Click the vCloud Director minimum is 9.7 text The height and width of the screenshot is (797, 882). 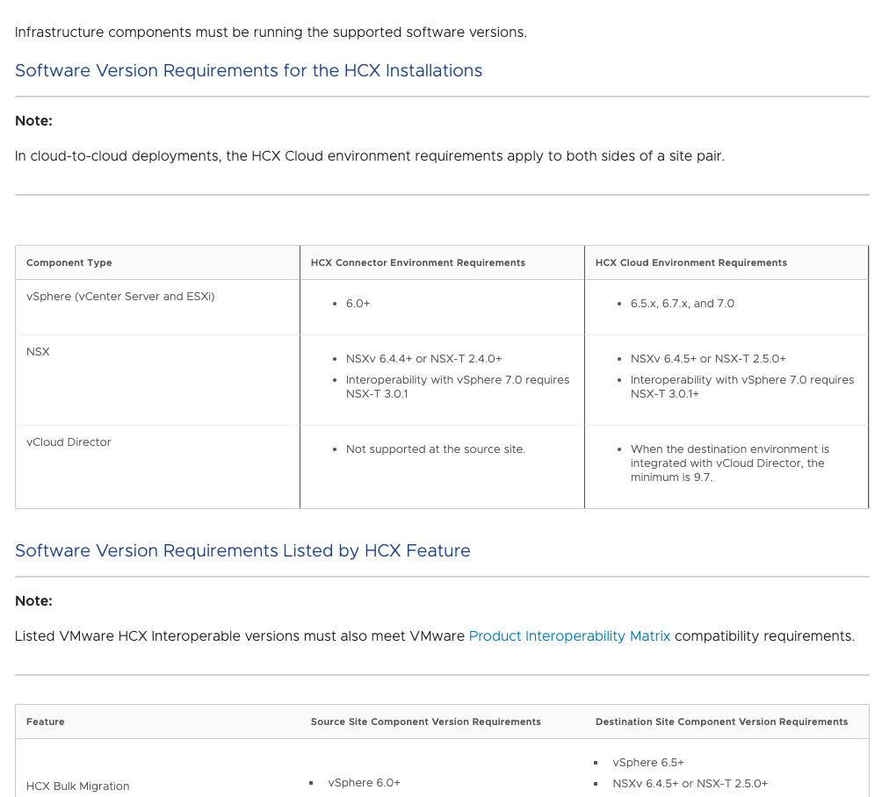[x=728, y=463]
